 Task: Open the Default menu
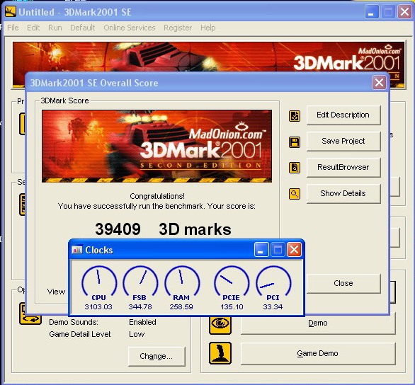click(83, 28)
